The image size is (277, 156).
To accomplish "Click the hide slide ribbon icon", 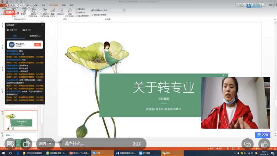I will coord(53,13).
